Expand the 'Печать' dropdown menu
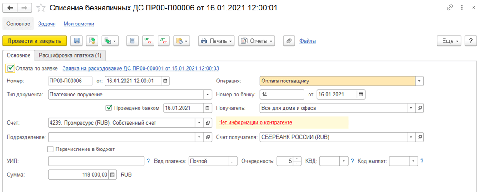 [x=218, y=41]
